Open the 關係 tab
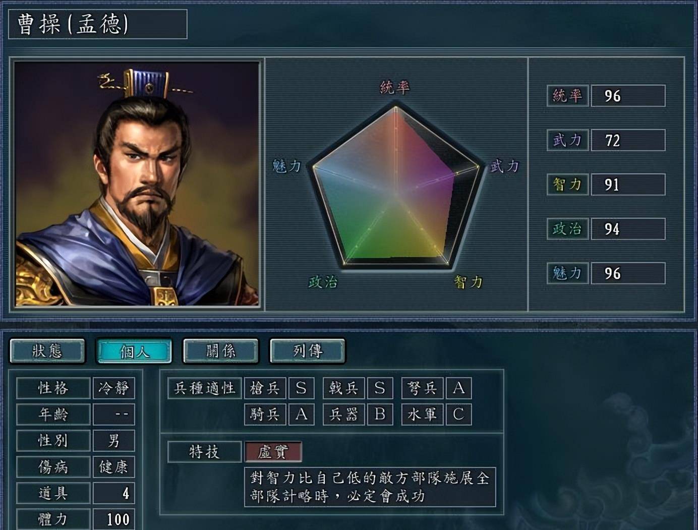Viewport: 698px width, 530px height. (221, 351)
